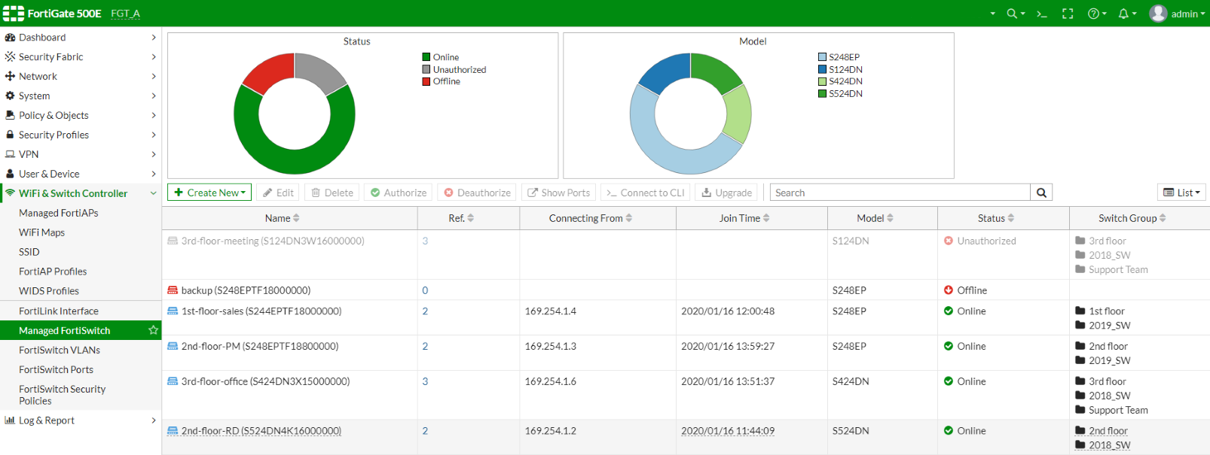Expand Policy & Objects menu
Viewport: 1210px width, 455px height.
tap(81, 115)
